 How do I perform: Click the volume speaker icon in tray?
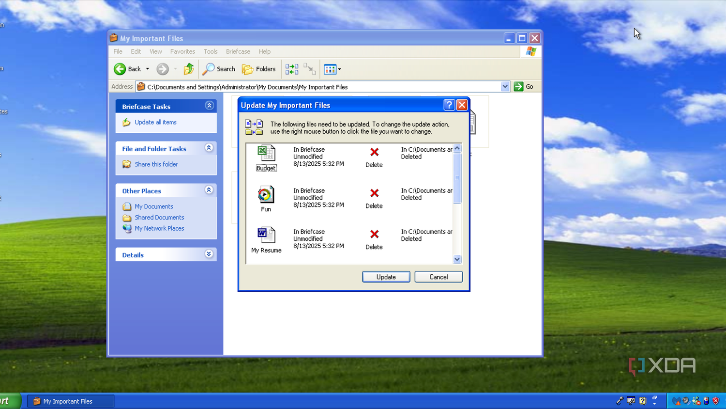pos(685,400)
